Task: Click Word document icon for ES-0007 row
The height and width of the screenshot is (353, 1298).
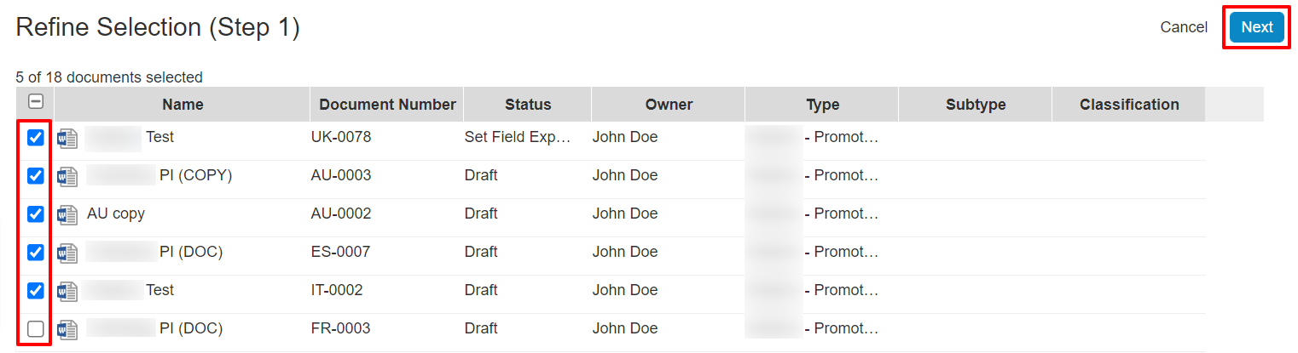Action: [x=67, y=253]
